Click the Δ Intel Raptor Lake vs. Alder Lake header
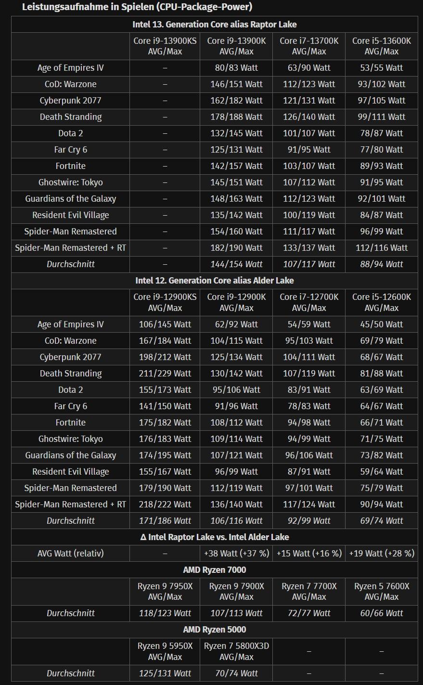 214,537
